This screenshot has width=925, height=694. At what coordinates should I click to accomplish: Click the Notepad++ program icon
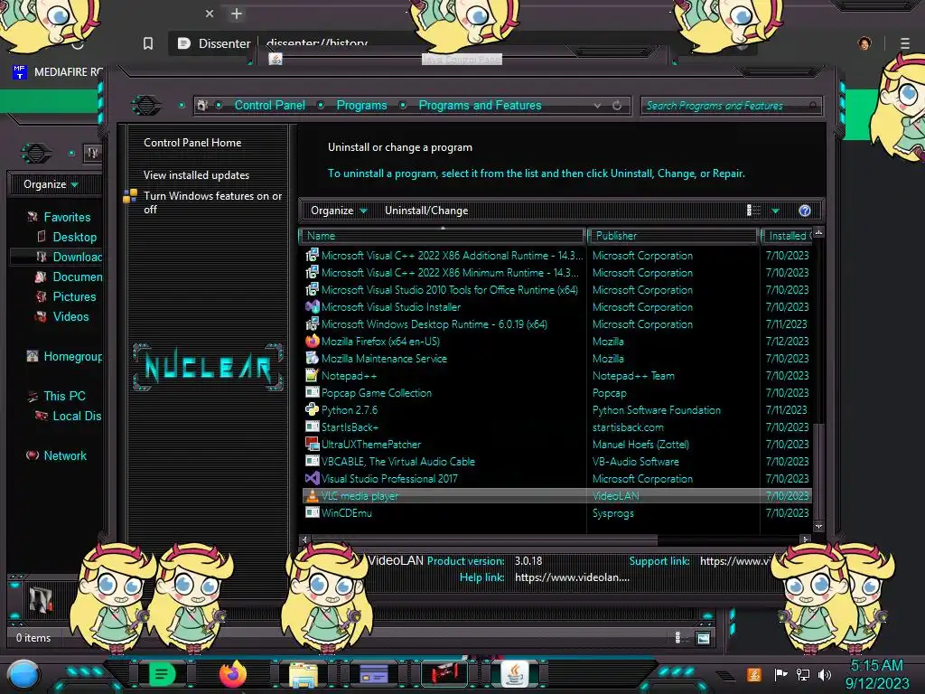(312, 376)
